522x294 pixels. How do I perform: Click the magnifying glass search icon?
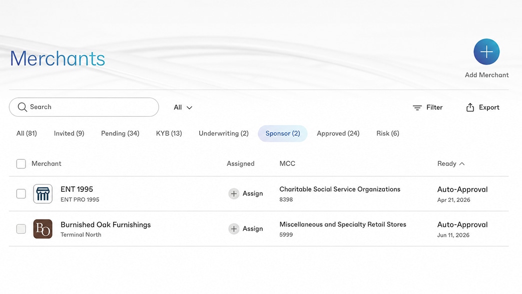tap(23, 107)
